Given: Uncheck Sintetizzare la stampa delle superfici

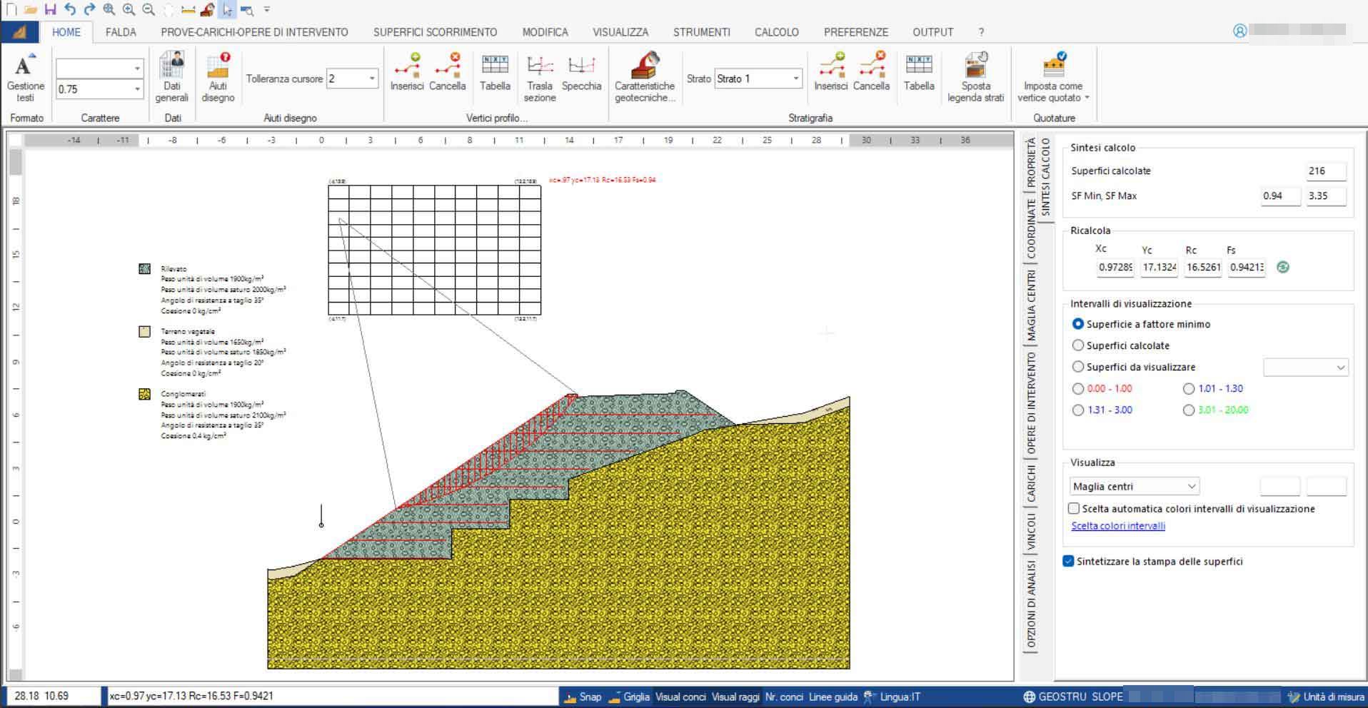Looking at the screenshot, I should 1069,561.
